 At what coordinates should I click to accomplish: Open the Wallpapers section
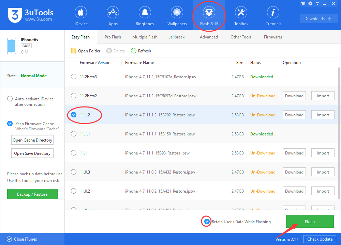(177, 16)
